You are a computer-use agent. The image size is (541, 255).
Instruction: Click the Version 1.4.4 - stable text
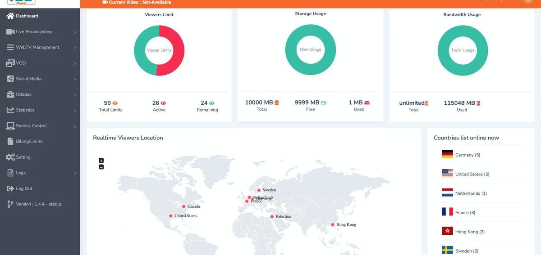(38, 204)
